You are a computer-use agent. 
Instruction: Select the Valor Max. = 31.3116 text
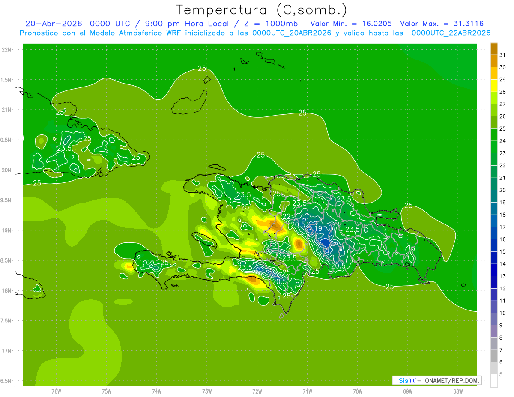point(442,24)
